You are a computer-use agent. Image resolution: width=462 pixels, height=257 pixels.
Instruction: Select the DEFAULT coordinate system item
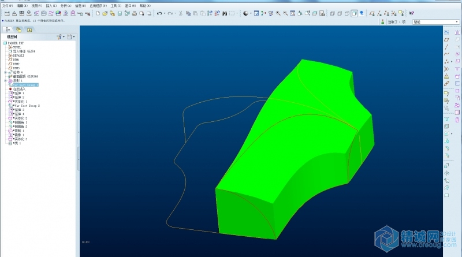16,55
